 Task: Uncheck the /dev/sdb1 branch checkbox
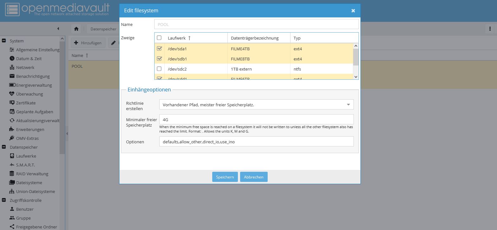159,59
